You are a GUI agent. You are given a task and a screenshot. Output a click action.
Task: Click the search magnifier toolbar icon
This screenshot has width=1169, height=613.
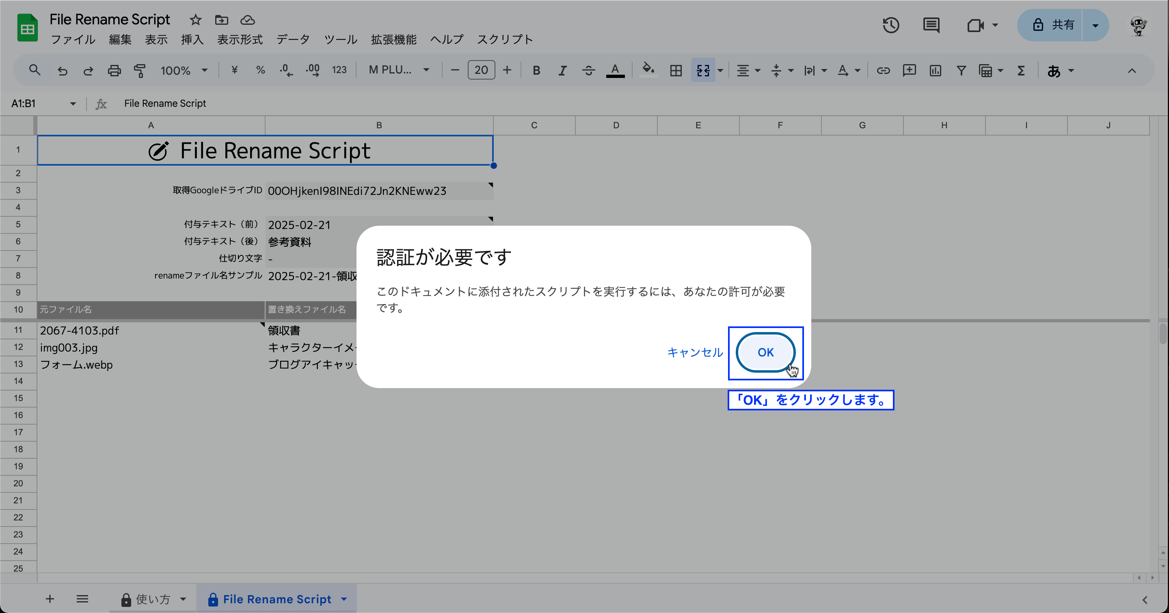click(x=35, y=70)
